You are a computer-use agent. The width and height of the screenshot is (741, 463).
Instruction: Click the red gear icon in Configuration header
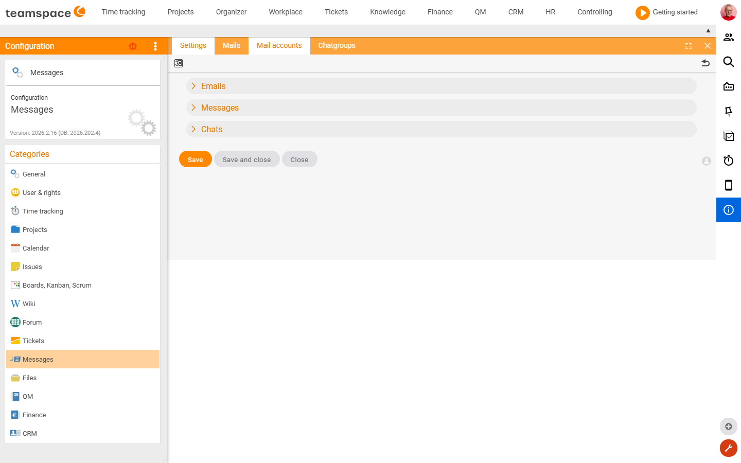pyautogui.click(x=133, y=46)
